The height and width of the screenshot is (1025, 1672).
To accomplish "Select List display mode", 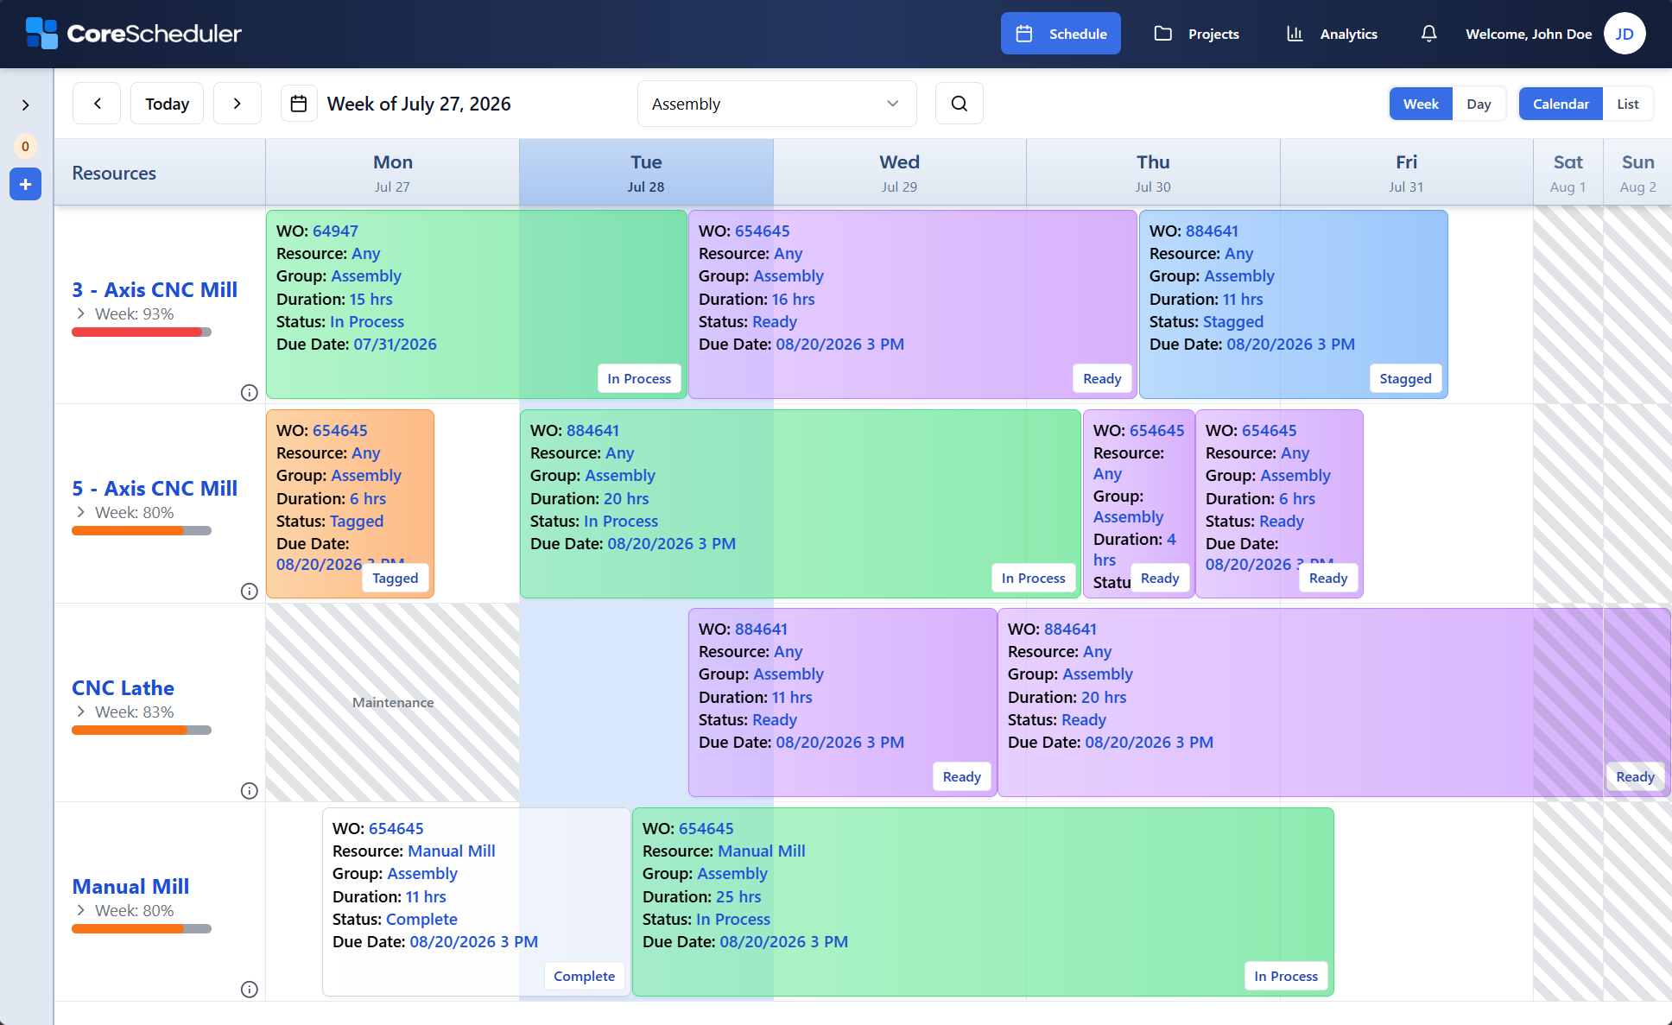I will (x=1628, y=104).
